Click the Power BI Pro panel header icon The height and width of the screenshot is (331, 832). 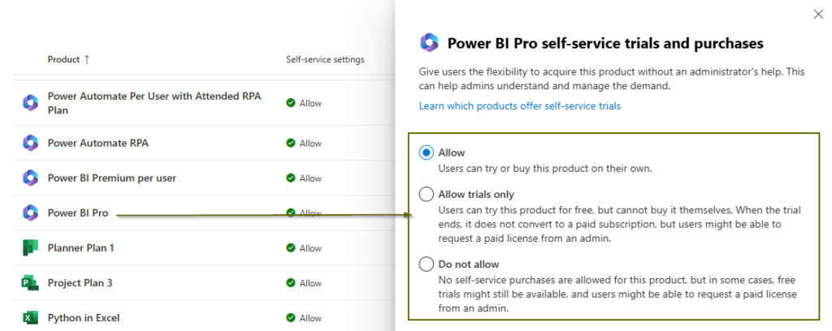pos(429,43)
